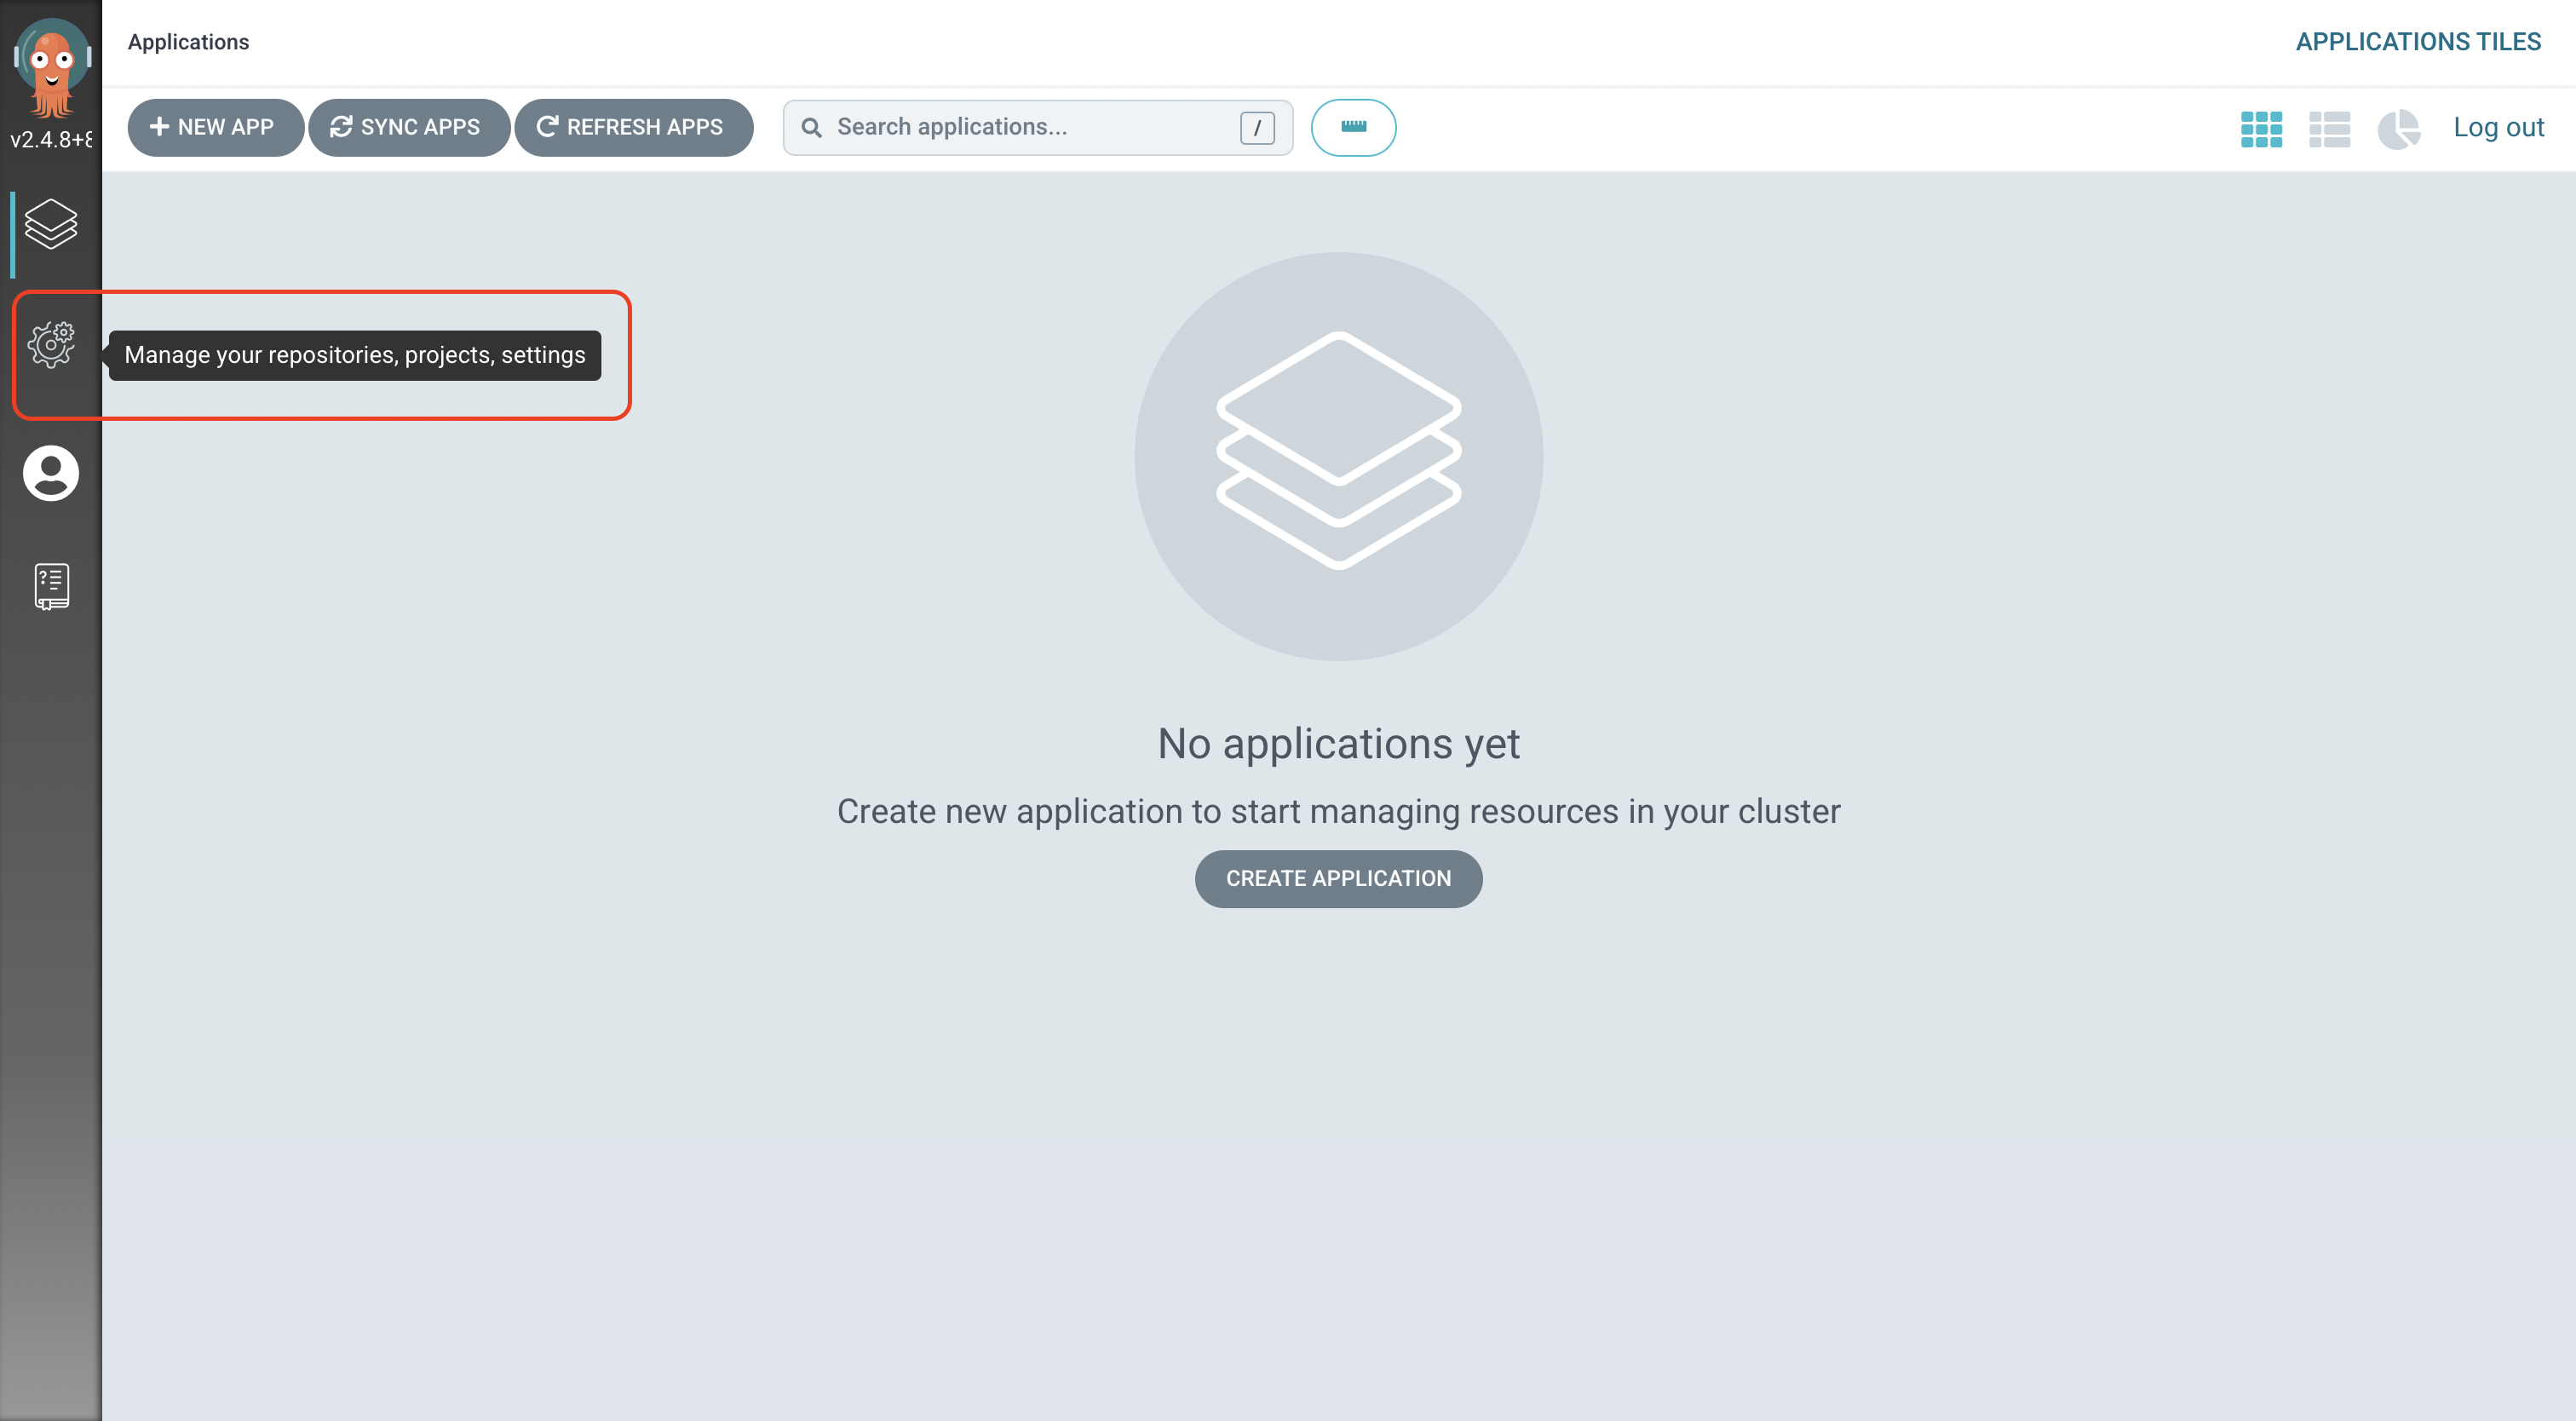Image resolution: width=2576 pixels, height=1421 pixels.
Task: Click the APPLICATIONS TILES header label
Action: 2418,42
